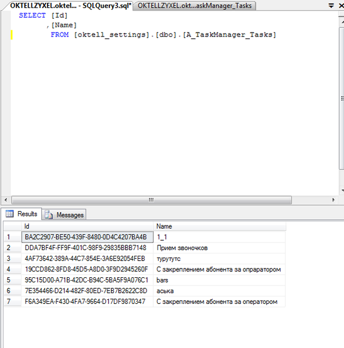Click the left scroll arrow of editor
This screenshot has height=348, width=344.
[6, 200]
